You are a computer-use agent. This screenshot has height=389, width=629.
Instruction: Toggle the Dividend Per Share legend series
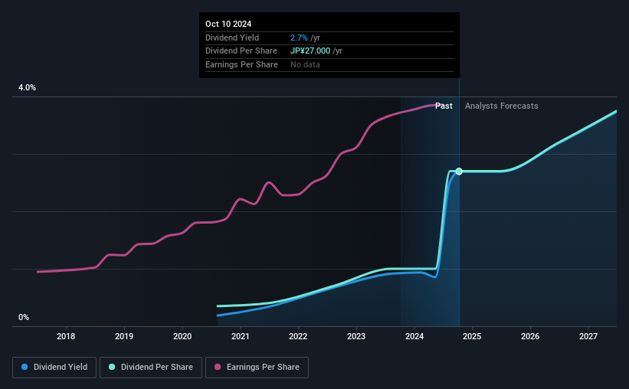(151, 368)
